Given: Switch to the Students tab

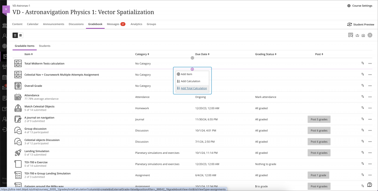Looking at the screenshot, I should (45, 46).
